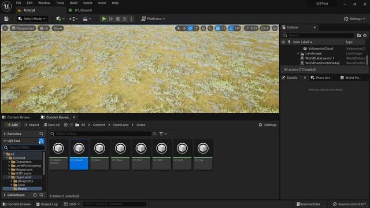Open the File menu

pyautogui.click(x=18, y=3)
